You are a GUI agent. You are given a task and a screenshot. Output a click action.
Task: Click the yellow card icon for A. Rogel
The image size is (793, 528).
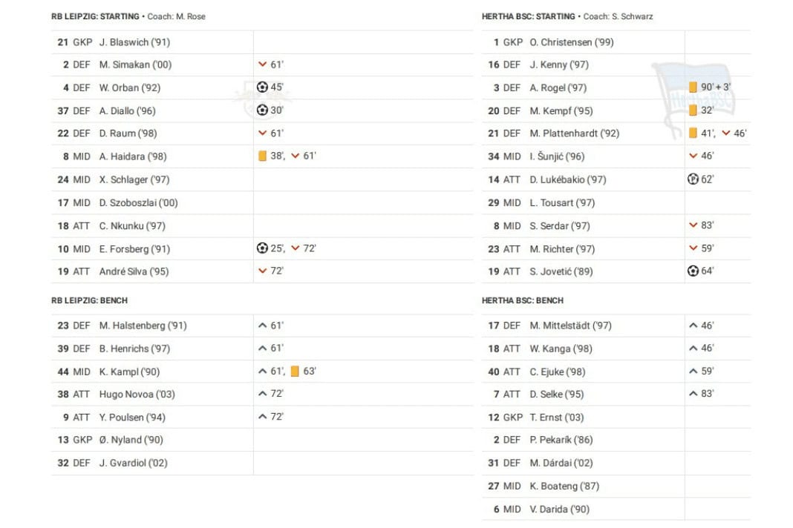coord(693,87)
